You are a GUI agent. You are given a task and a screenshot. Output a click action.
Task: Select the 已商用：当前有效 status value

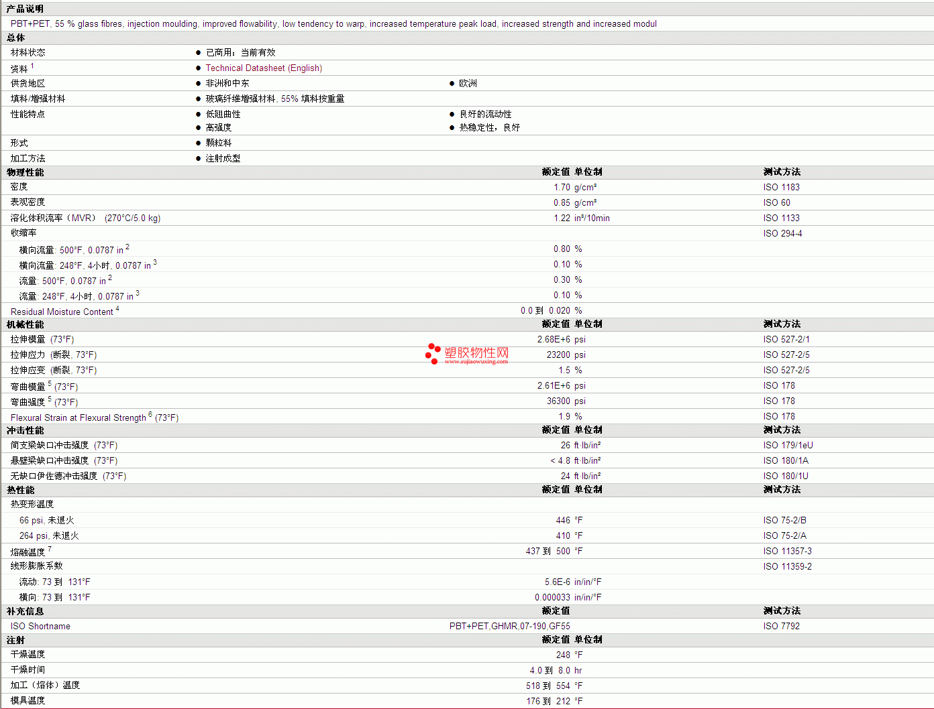[240, 52]
